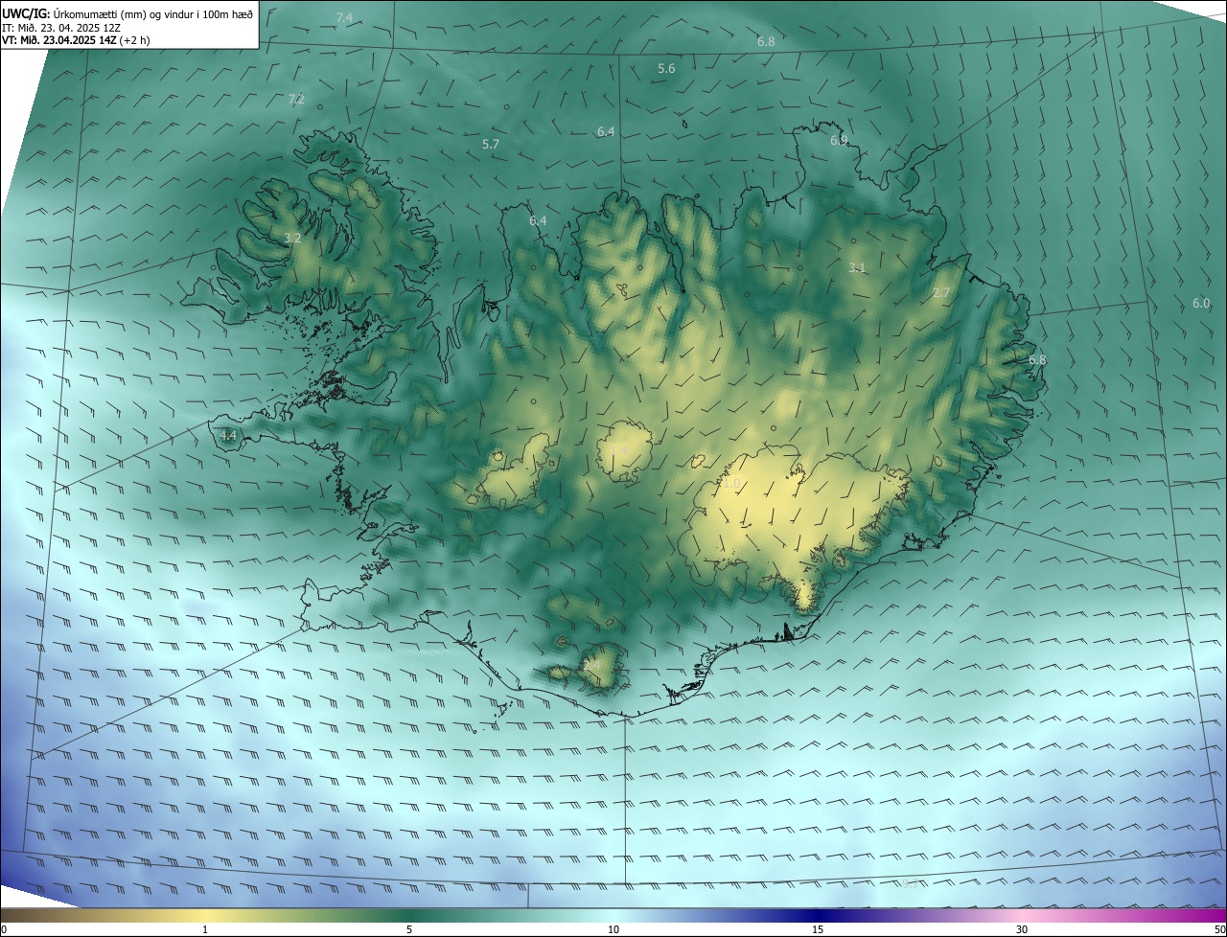Select the 3.2 value over the Westfjords
This screenshot has height=937, width=1227.
click(292, 237)
